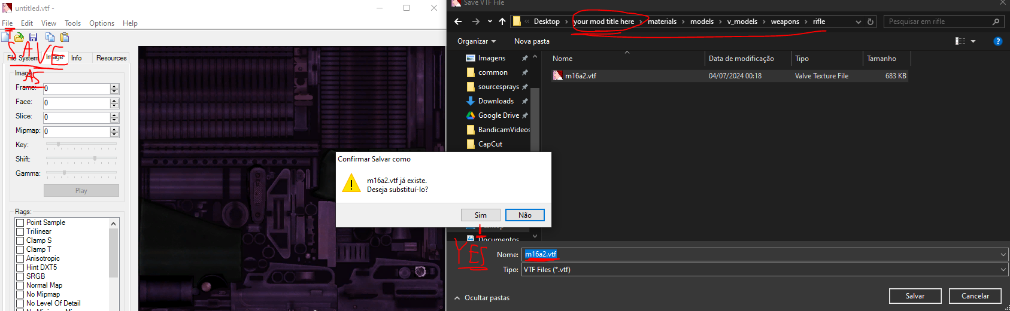
Task: Click the Copy icon in VTFEdit toolbar
Action: [x=50, y=37]
